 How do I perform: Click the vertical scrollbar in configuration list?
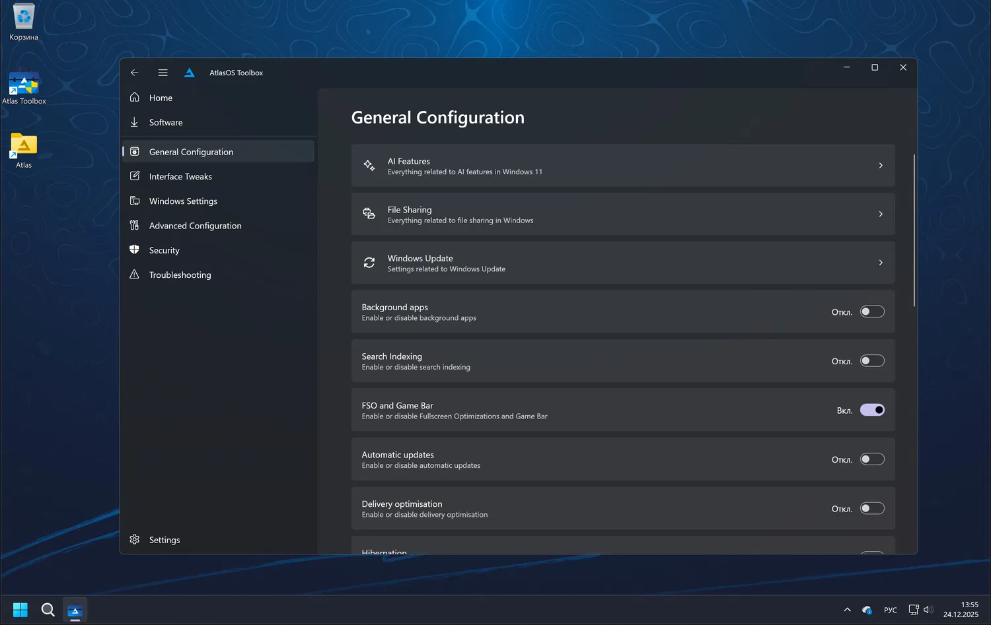tap(914, 231)
